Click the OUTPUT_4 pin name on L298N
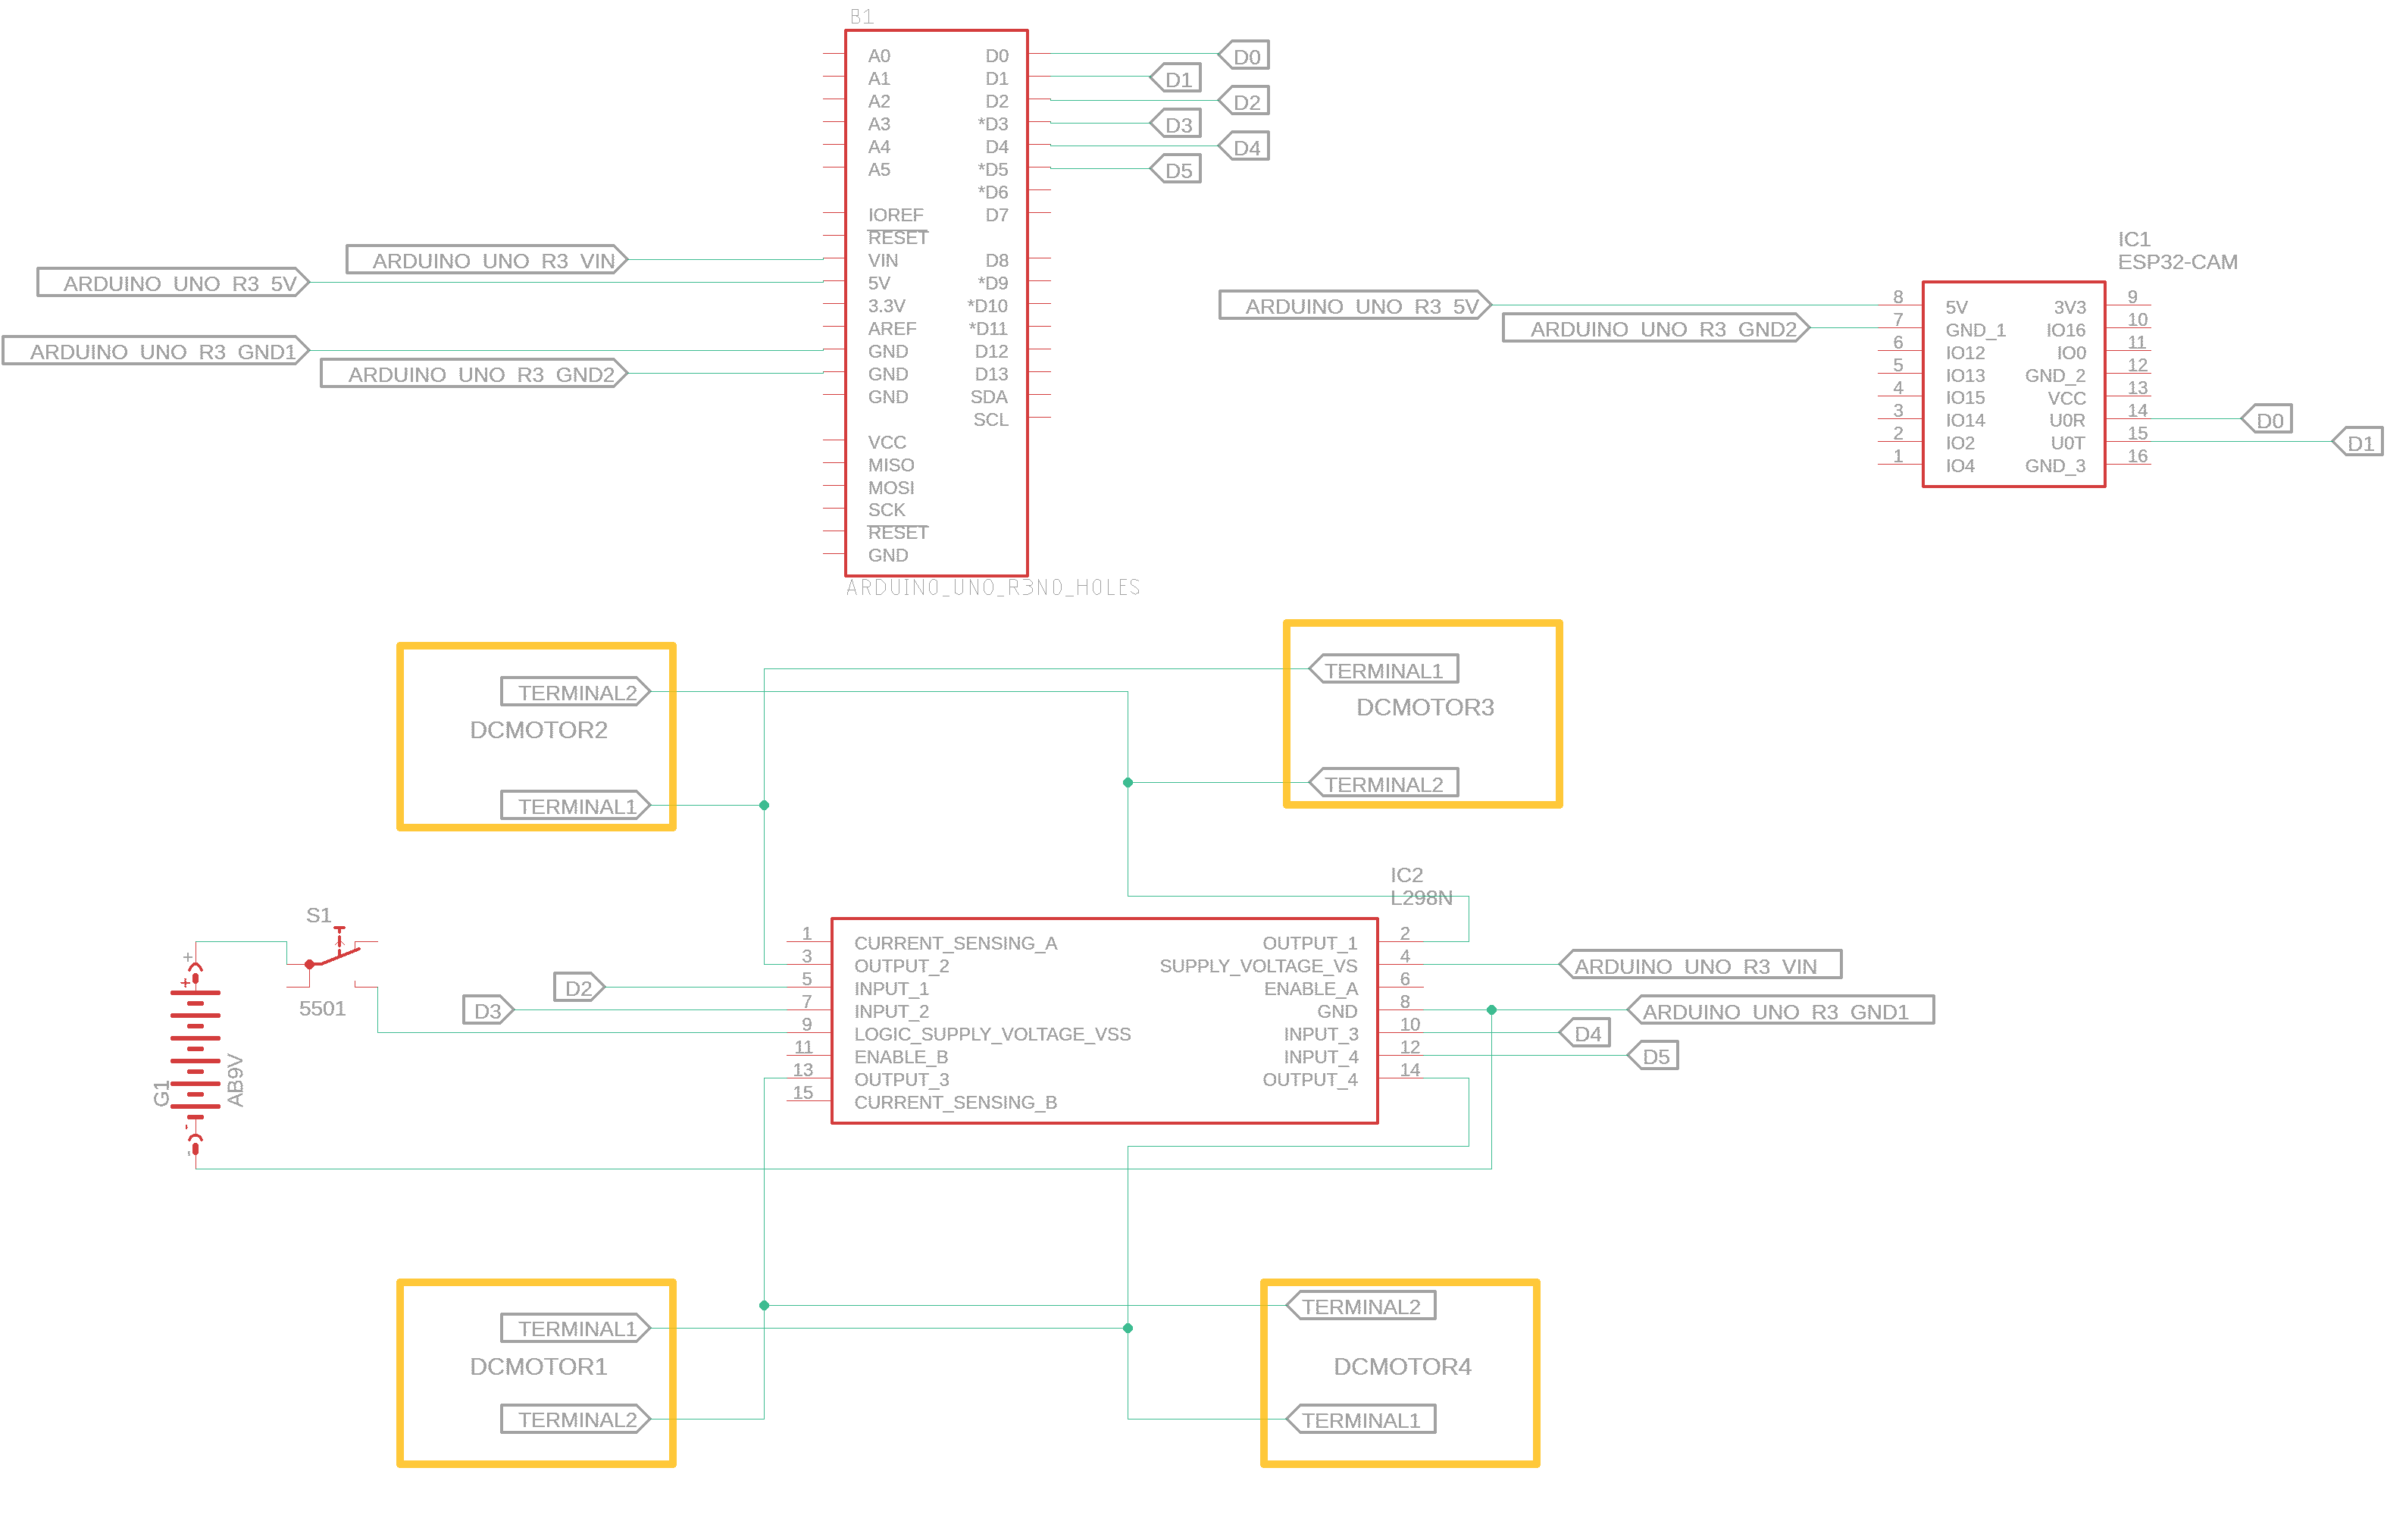 (x=1309, y=1080)
